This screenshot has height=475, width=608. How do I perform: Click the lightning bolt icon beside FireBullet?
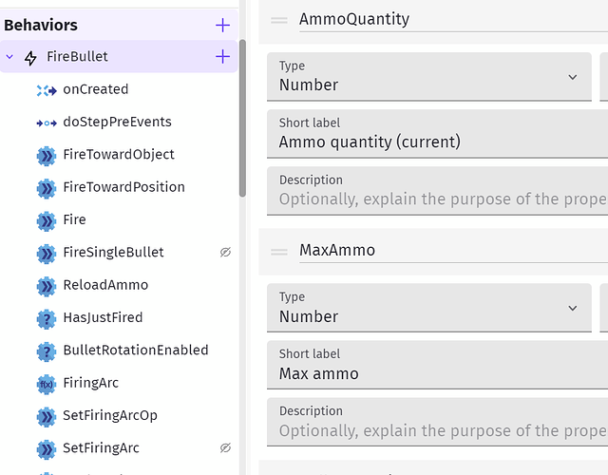coord(30,57)
